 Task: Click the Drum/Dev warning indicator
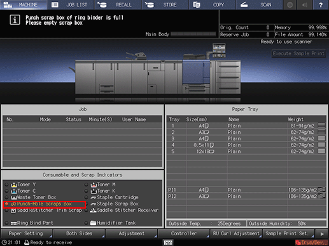coord(311,242)
